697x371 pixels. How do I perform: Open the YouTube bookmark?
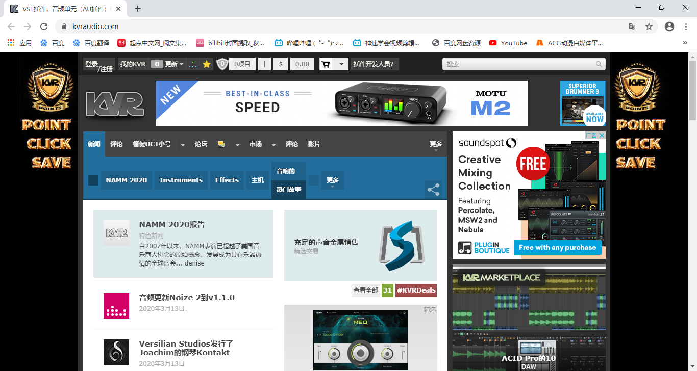tap(508, 43)
